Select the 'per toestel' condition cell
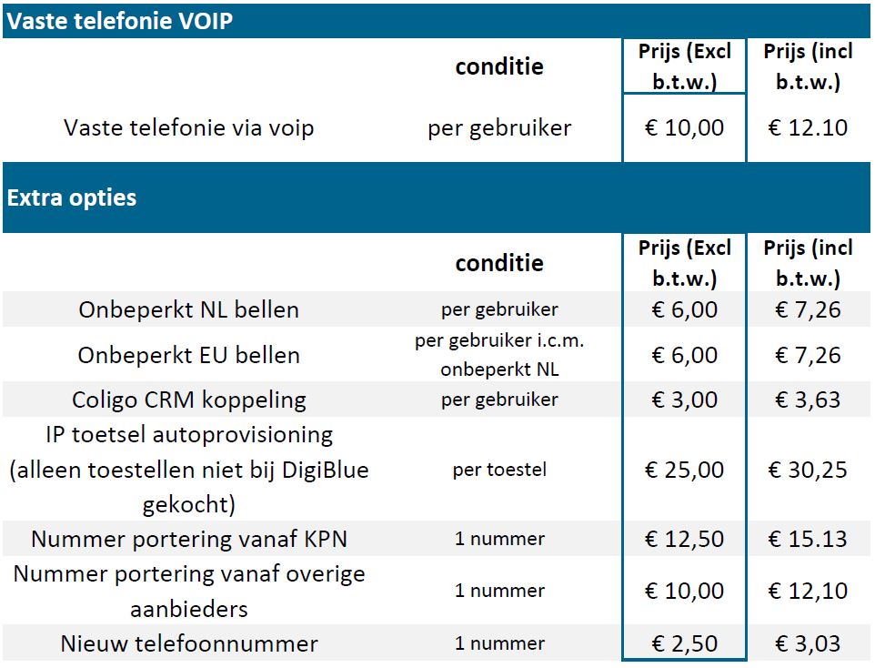 click(x=499, y=470)
